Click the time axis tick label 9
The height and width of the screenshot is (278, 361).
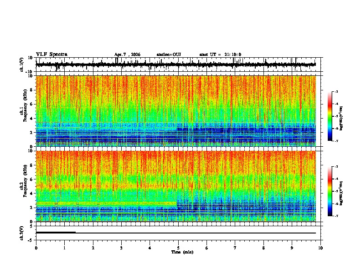(x=292, y=248)
